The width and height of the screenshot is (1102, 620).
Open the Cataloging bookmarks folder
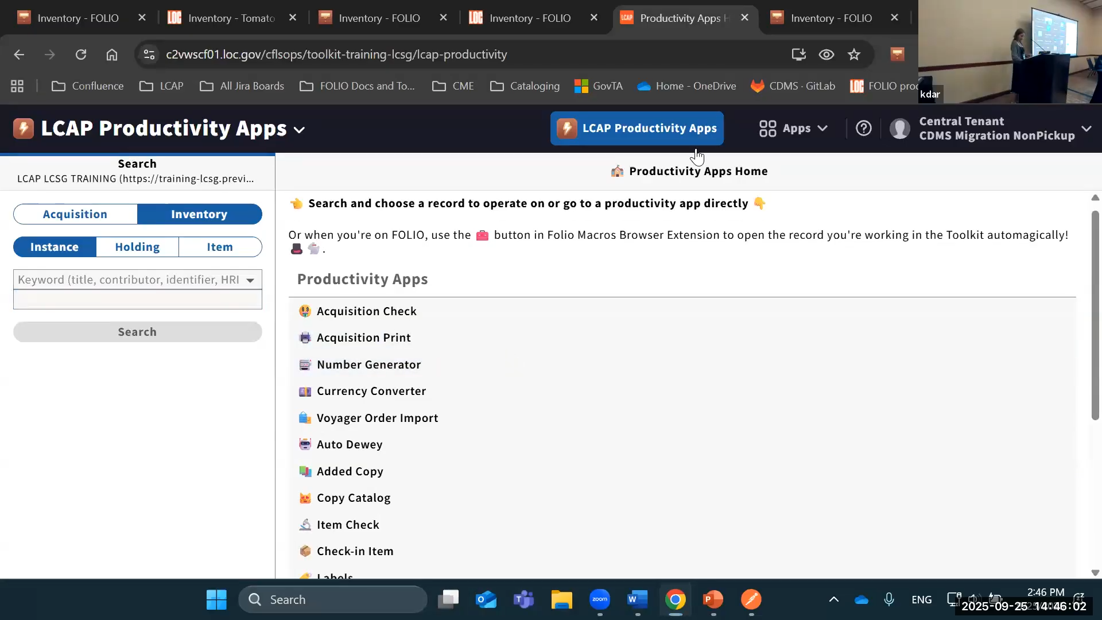(525, 86)
